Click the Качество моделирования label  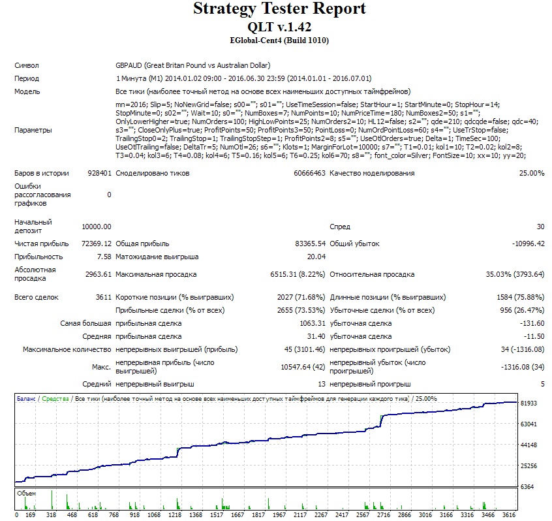point(372,173)
